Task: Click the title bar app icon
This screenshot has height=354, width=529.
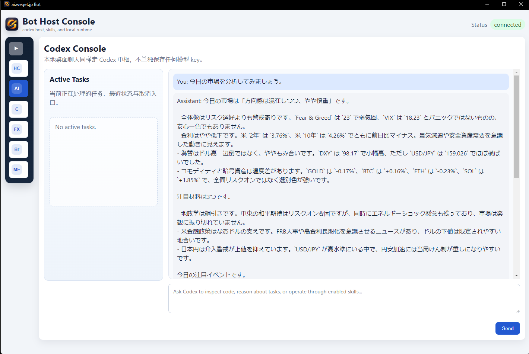Action: pos(6,4)
